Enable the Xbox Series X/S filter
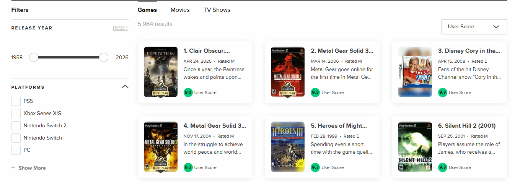 [x=16, y=114]
